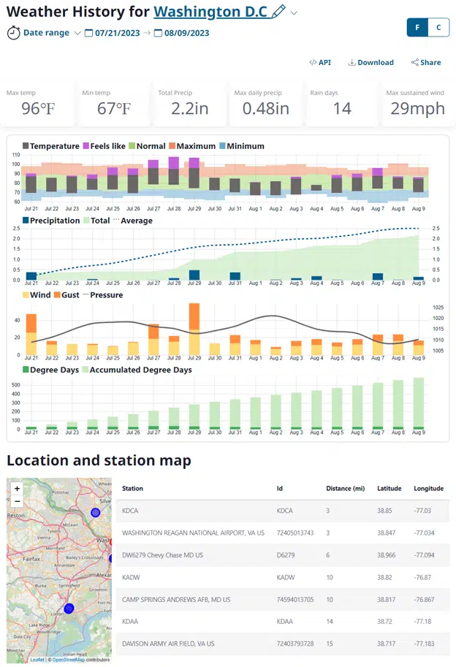The height and width of the screenshot is (667, 456).
Task: Click the Download icon
Action: click(x=351, y=63)
